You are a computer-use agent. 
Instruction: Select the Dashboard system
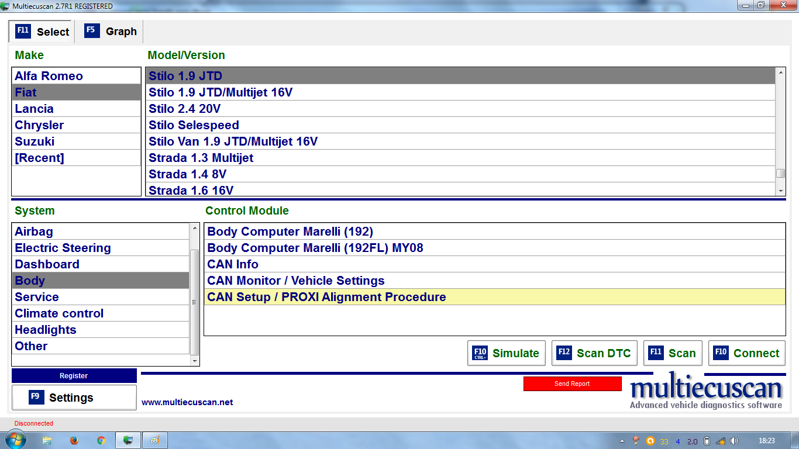pos(101,264)
